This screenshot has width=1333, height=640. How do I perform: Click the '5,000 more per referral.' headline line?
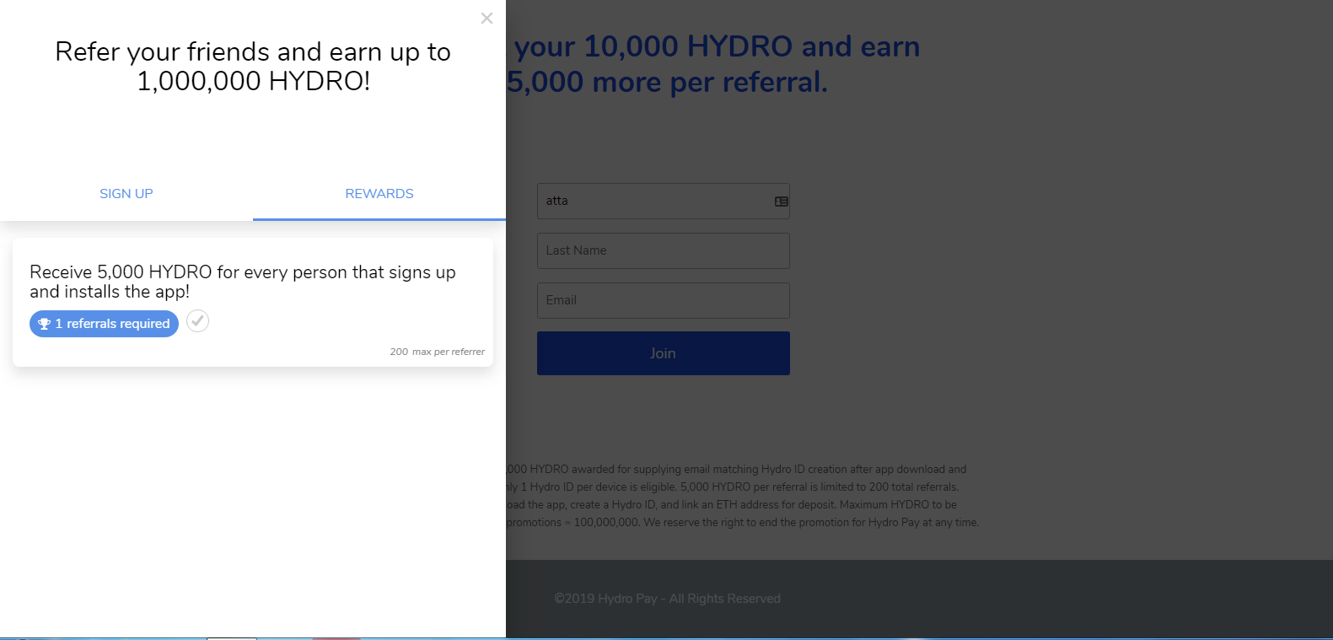click(667, 82)
